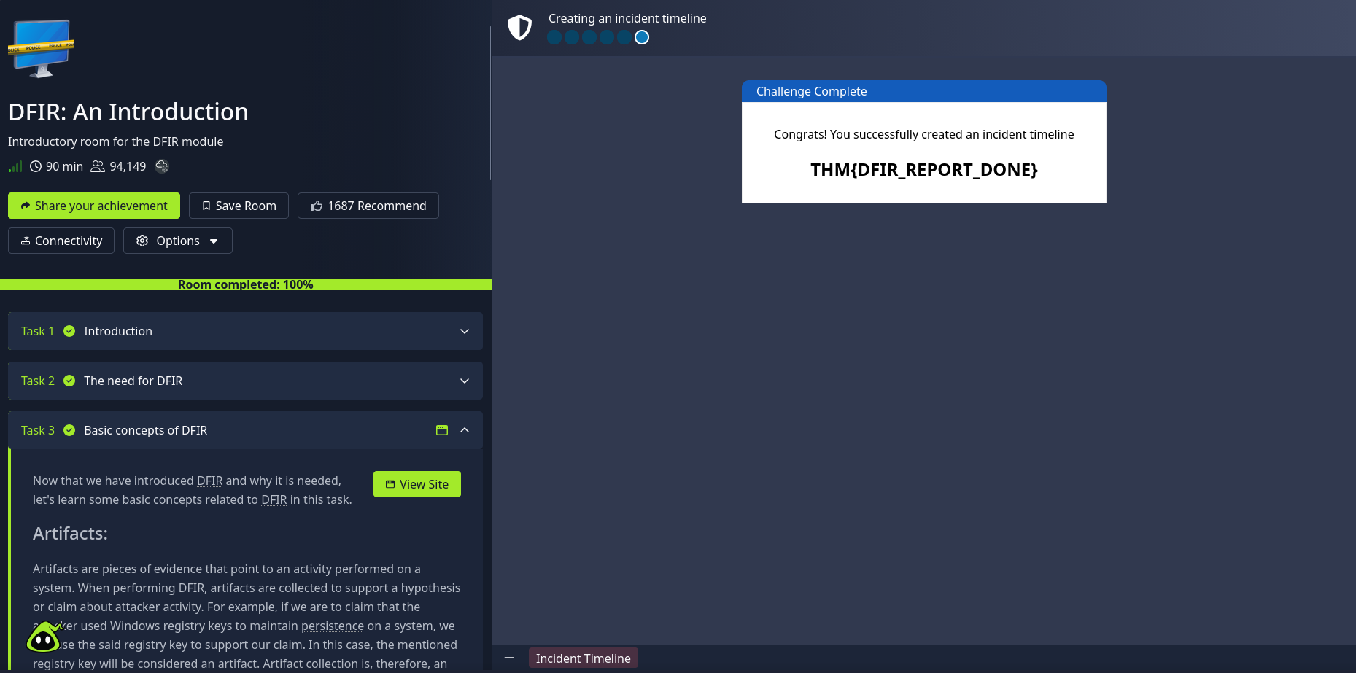The width and height of the screenshot is (1356, 673).
Task: Select the Incident Timeline tab
Action: [x=584, y=658]
